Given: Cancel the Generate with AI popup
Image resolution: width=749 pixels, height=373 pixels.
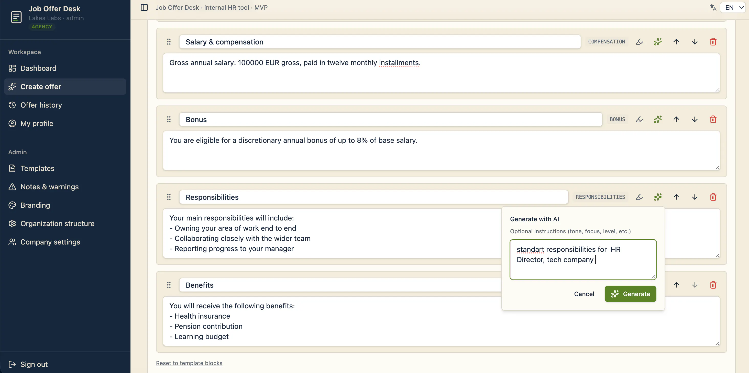Looking at the screenshot, I should point(584,294).
